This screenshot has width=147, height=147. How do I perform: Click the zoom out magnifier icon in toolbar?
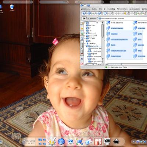[143, 13]
